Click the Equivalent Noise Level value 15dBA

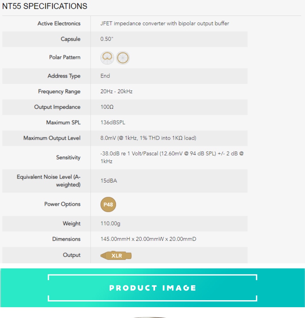pyautogui.click(x=109, y=181)
